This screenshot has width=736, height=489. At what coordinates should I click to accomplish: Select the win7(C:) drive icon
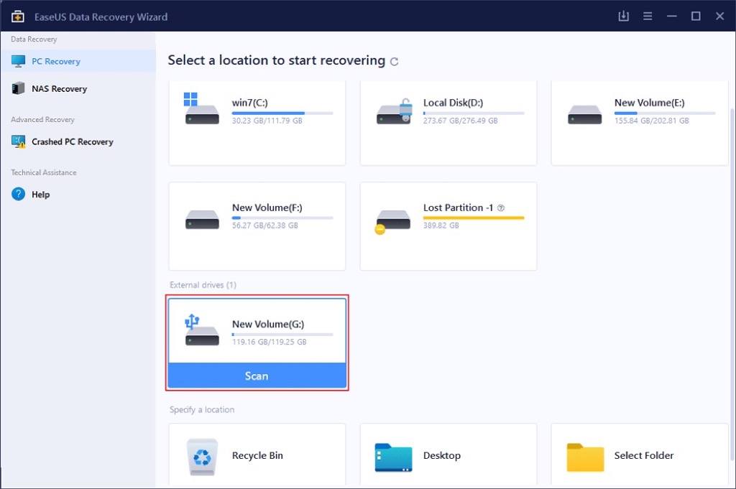pos(201,109)
